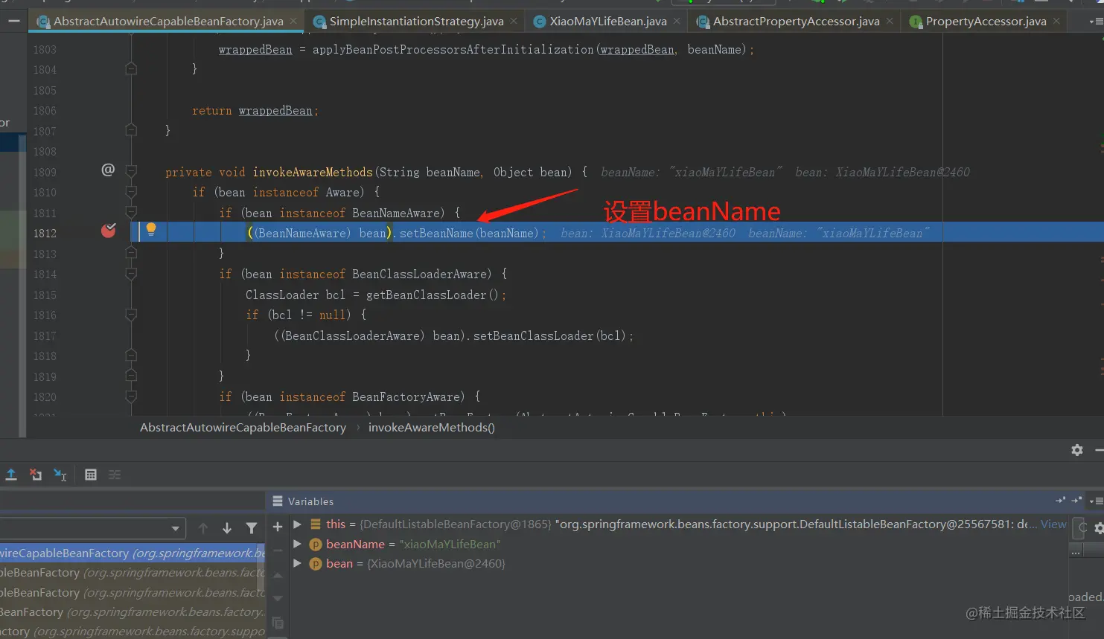The image size is (1104, 639).
Task: Fold the 'if bcl != null' block at line 1816
Action: click(x=131, y=315)
